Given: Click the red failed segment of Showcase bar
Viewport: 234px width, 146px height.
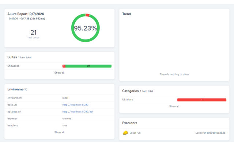Looking at the screenshot, I should (x=64, y=66).
